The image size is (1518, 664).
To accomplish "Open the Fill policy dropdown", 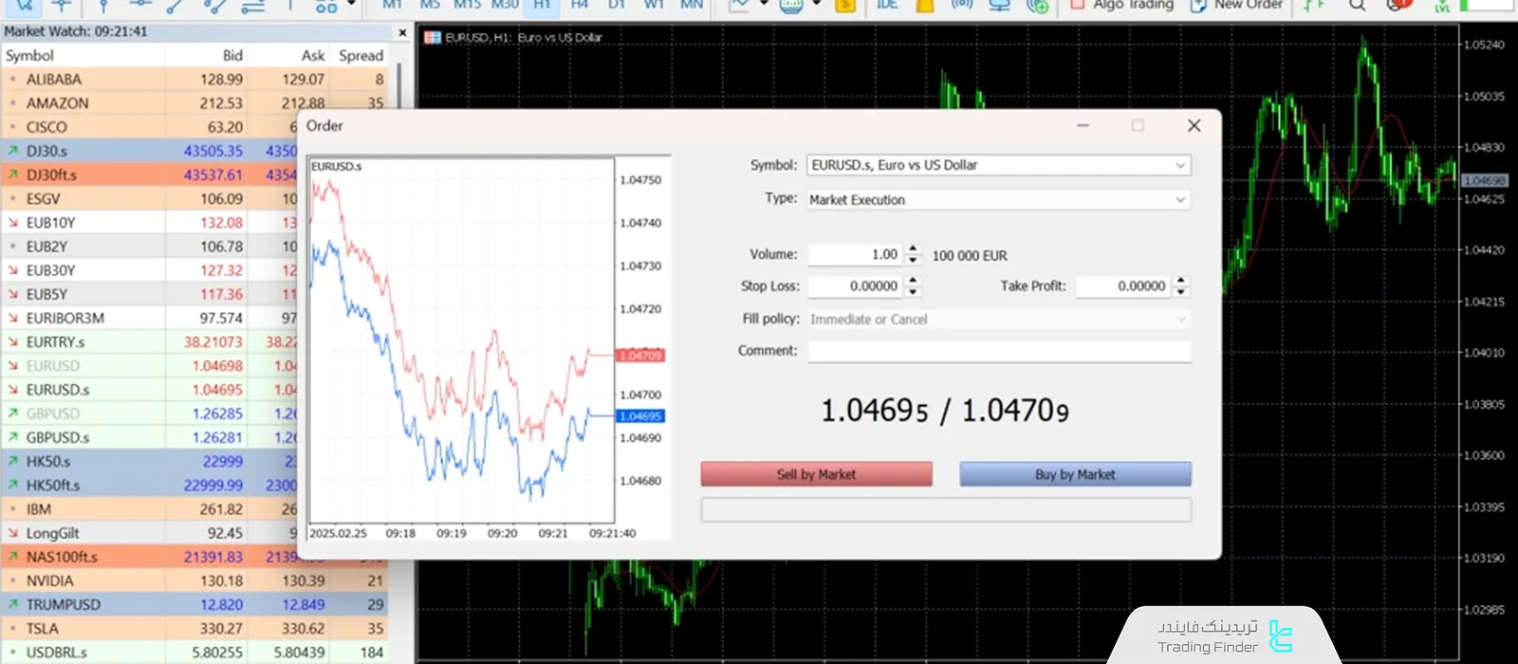I will [1180, 320].
